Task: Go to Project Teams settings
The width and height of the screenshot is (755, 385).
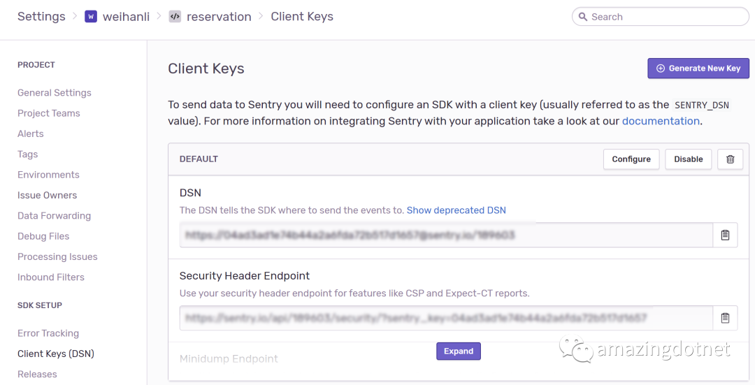Action: [49, 113]
